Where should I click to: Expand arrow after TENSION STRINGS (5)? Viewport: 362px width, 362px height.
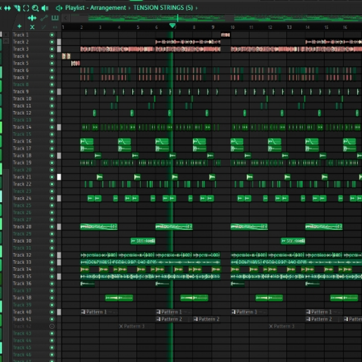click(x=197, y=8)
